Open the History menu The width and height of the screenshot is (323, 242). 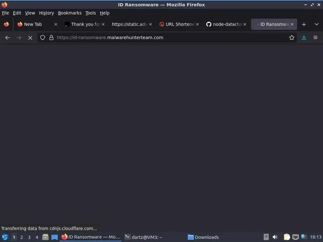pyautogui.click(x=47, y=13)
